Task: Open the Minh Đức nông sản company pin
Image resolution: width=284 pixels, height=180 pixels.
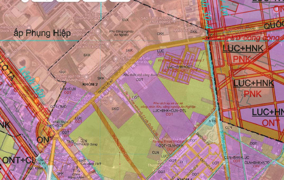Action: [x=116, y=59]
